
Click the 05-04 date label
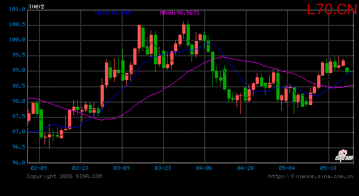[287, 168]
